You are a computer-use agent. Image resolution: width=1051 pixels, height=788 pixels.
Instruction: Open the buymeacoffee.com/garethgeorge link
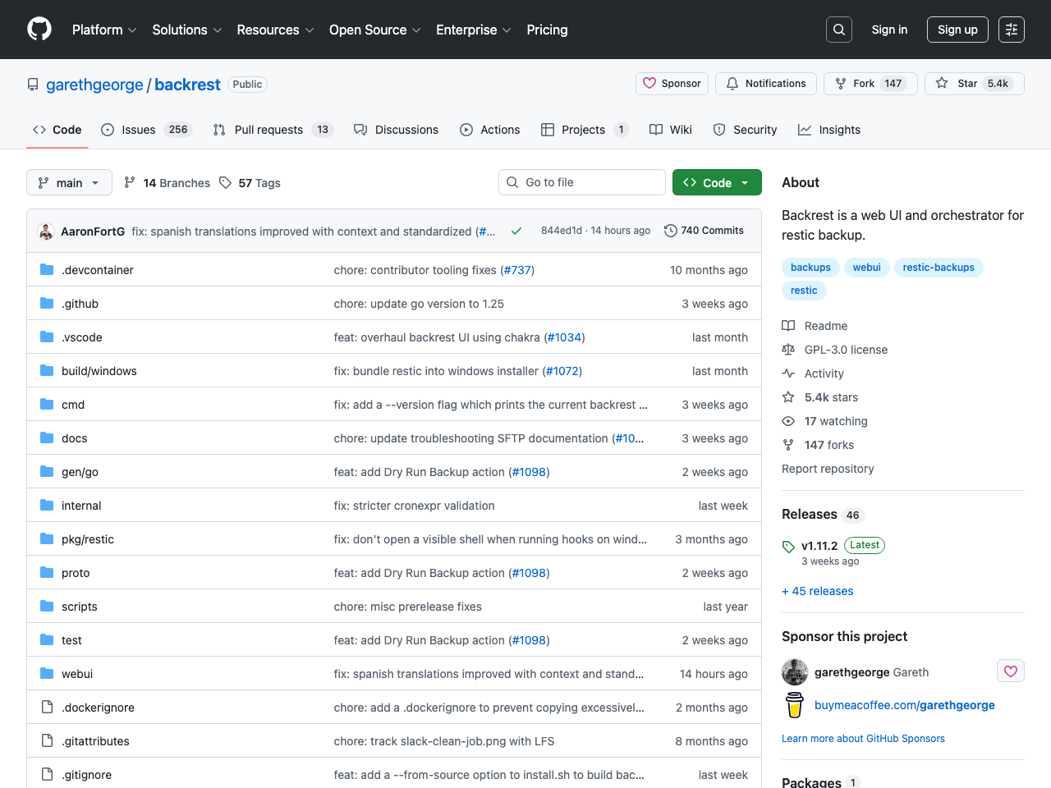(x=904, y=705)
